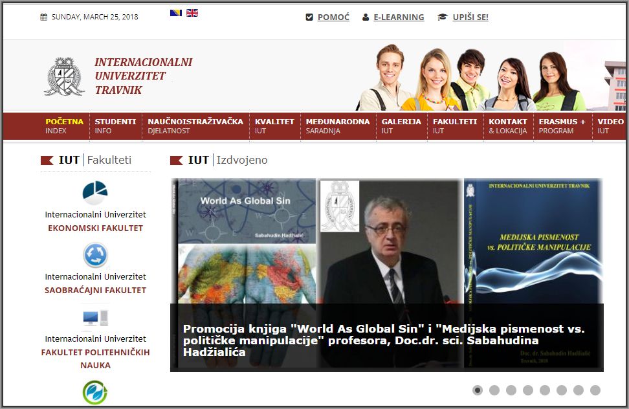Click the graduation cap icon next to Upiši se
Screen dimensions: 629x409
(x=442, y=17)
